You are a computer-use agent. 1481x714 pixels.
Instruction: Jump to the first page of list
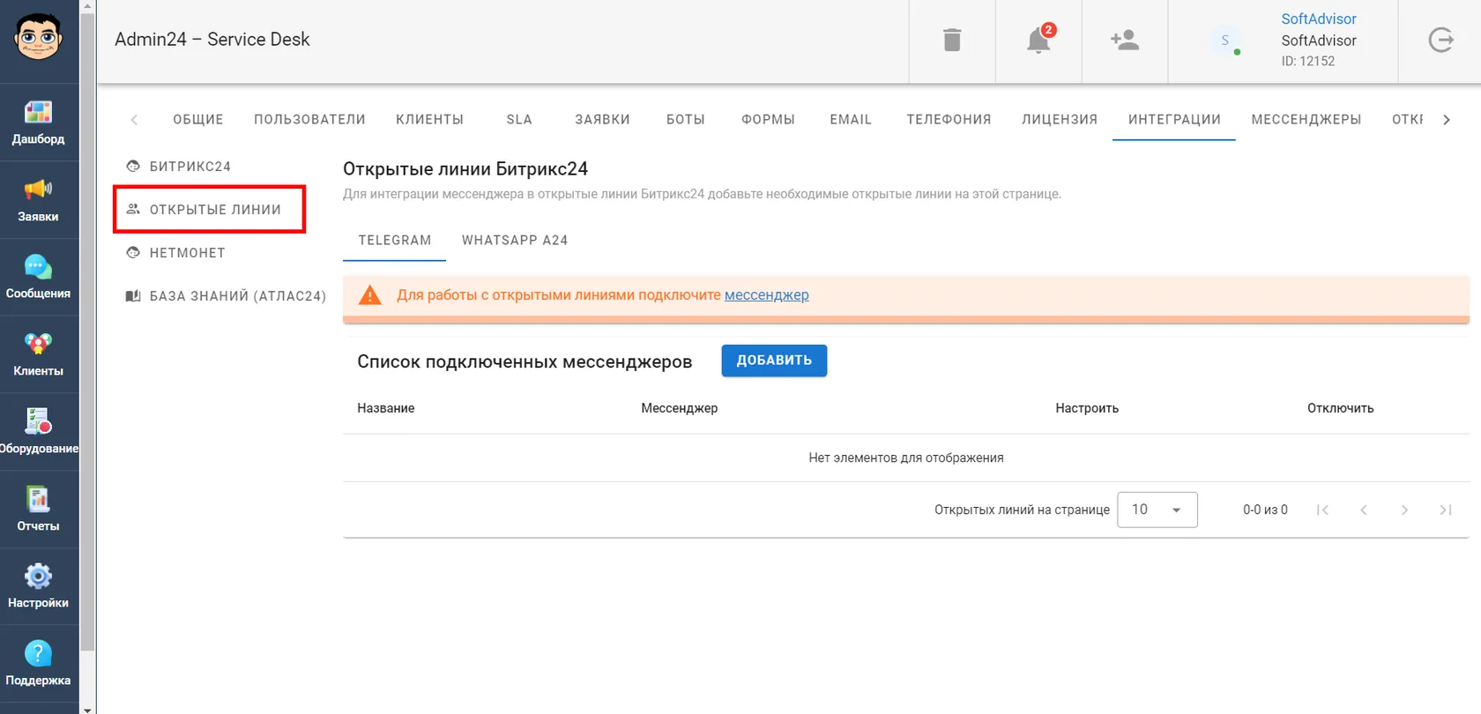click(x=1322, y=509)
